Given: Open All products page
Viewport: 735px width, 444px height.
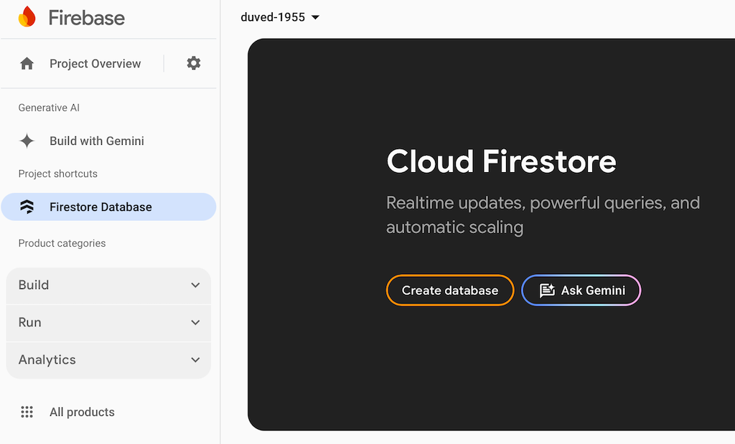Looking at the screenshot, I should pyautogui.click(x=82, y=412).
